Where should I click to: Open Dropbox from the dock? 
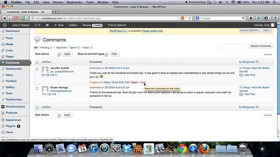click(x=126, y=148)
